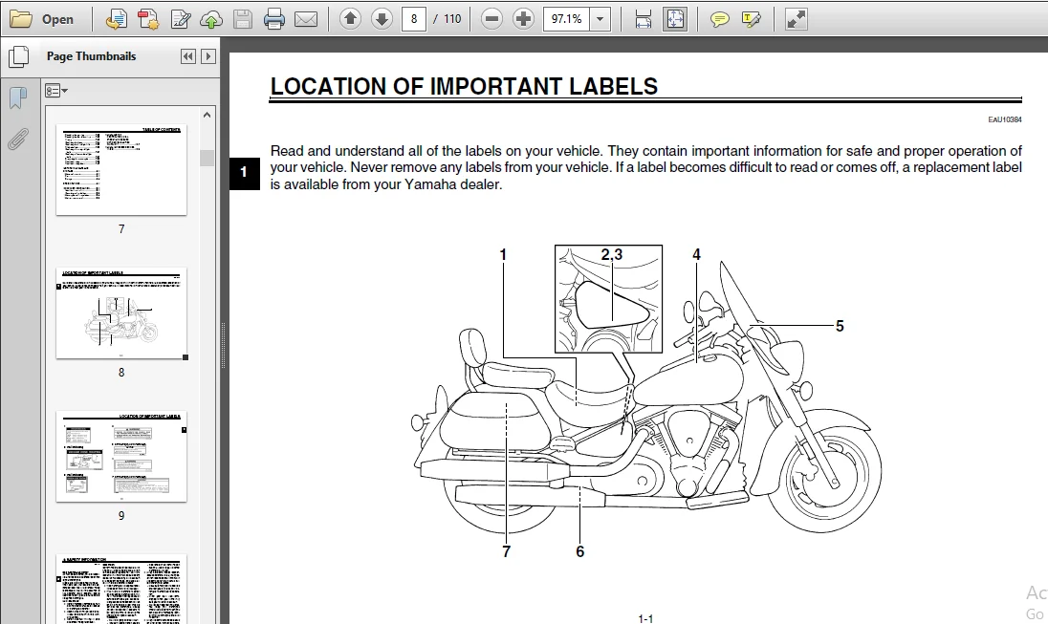The height and width of the screenshot is (624, 1048).
Task: Click the chapter 1 black tab marker
Action: pos(244,172)
